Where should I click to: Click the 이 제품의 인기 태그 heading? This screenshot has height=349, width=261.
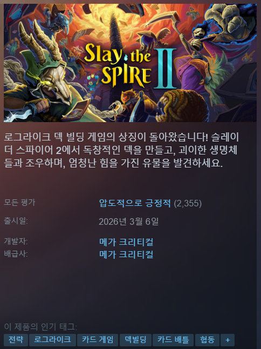pyautogui.click(x=40, y=327)
